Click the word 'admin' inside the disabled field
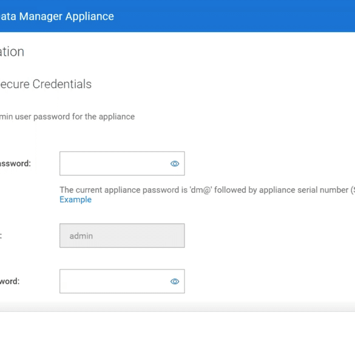355x355 pixels. pos(81,236)
